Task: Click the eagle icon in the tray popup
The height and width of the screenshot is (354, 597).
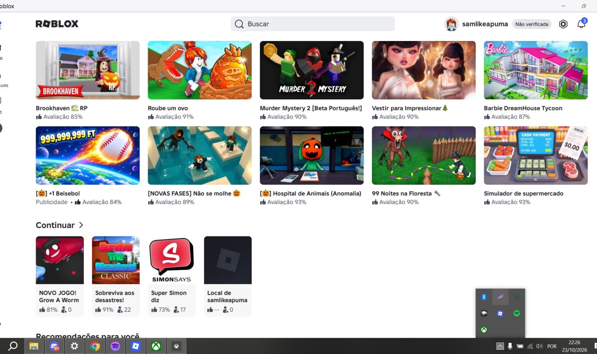Action: [x=484, y=313]
